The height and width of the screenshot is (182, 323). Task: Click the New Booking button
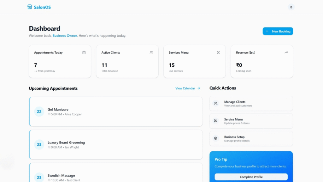(278, 31)
